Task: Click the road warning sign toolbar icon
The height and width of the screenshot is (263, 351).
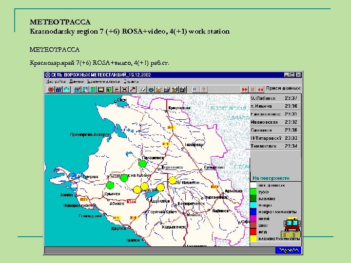Action: tap(117, 90)
